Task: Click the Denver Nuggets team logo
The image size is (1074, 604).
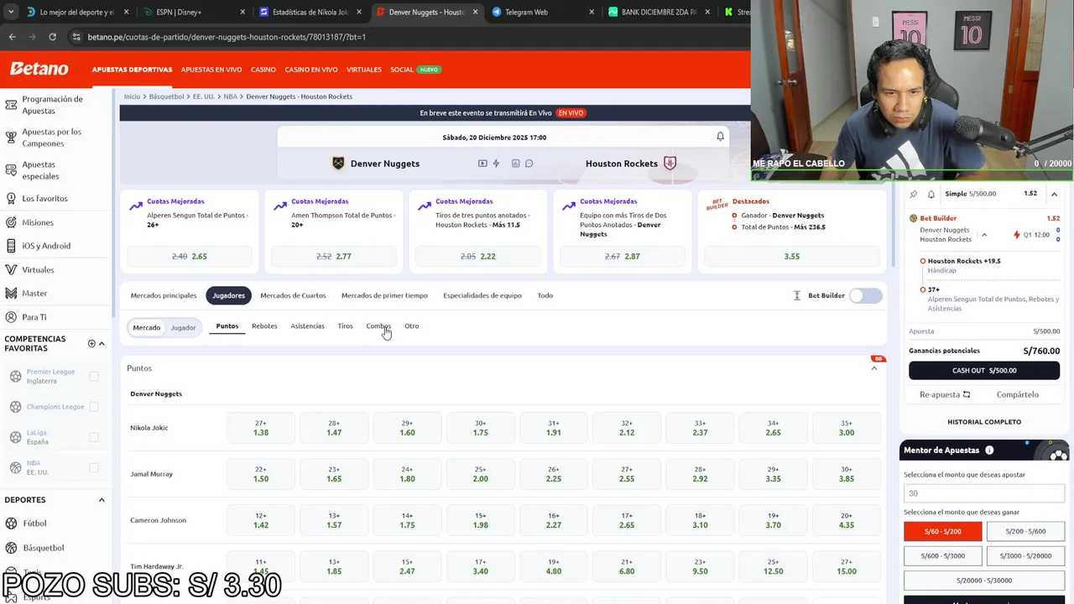Action: pyautogui.click(x=338, y=164)
